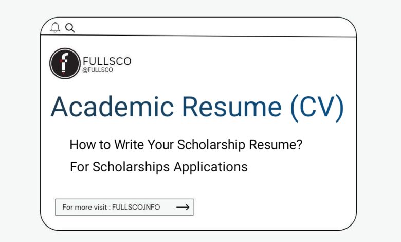This screenshot has height=242, width=401.
Task: Click the 'For more visit' label
Action: coord(85,207)
